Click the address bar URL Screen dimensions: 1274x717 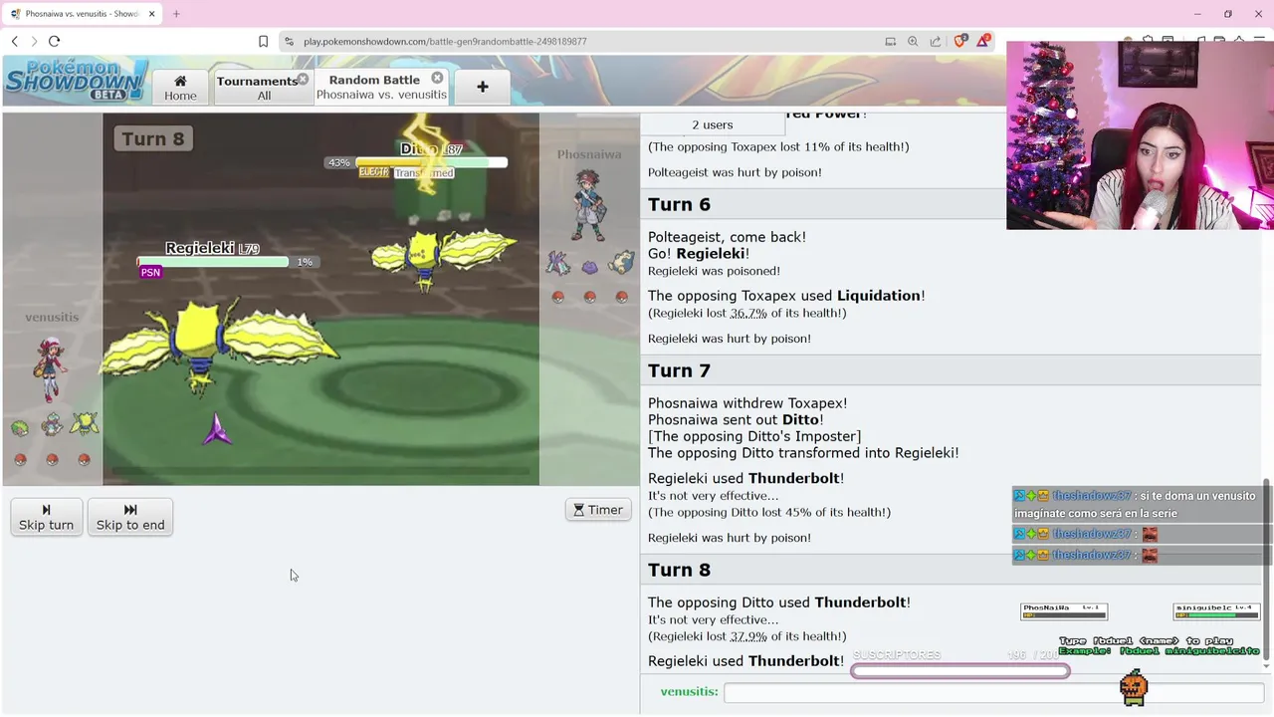pyautogui.click(x=445, y=41)
